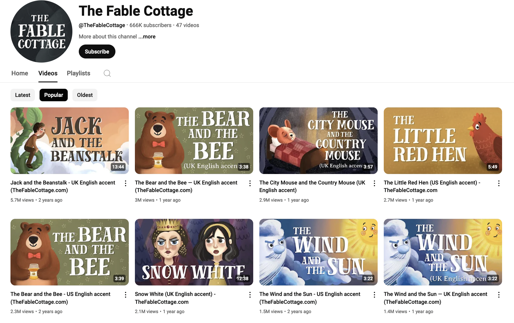Viewport: 514px width, 323px height.
Task: Select the Popular sort chip
Action: pos(53,95)
